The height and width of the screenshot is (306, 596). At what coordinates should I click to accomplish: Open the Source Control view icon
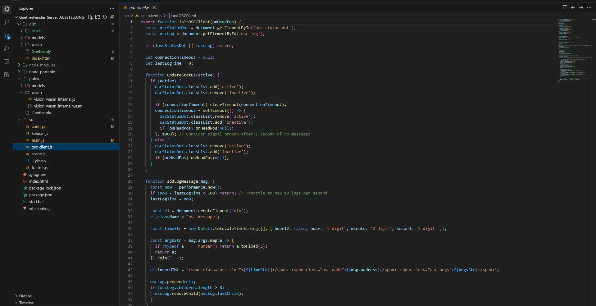click(7, 36)
